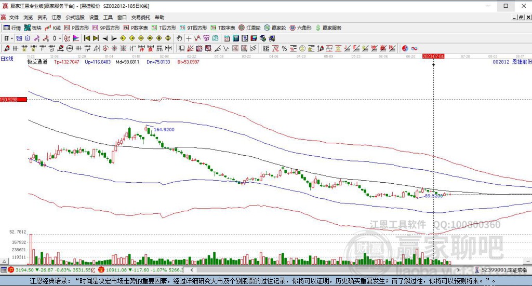Screen dimensions: 532x286
Task: Open the calendar icon in second toolbar
Action: pos(227,38)
